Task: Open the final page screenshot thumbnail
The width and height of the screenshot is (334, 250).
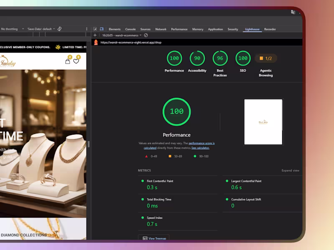Action: [x=263, y=122]
